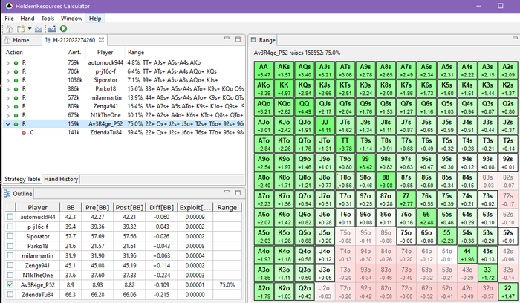Check the p-j16c-f checkbox in Outline

click(x=10, y=227)
